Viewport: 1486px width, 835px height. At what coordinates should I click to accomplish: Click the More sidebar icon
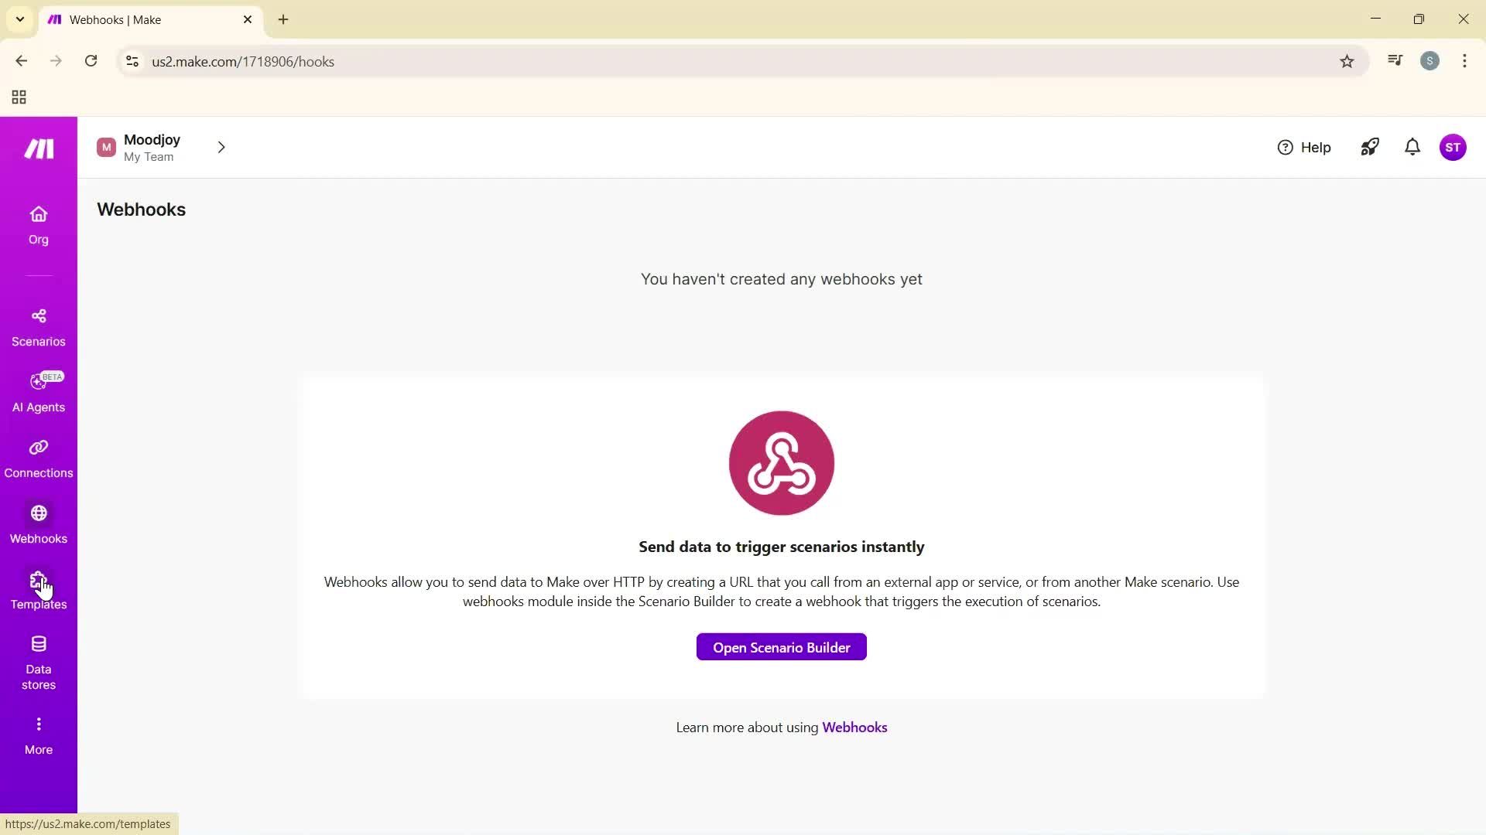click(38, 733)
